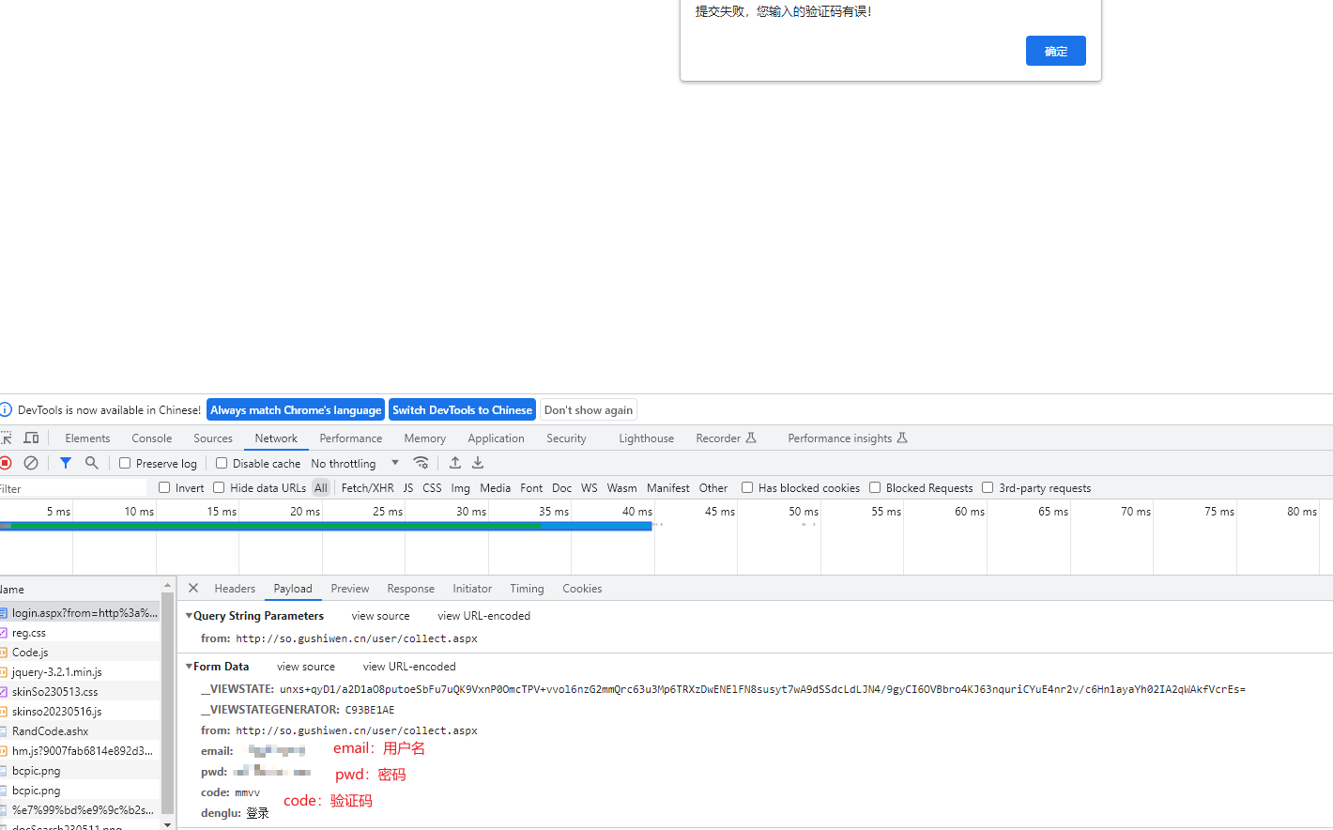Check Has blocked cookies
This screenshot has width=1333, height=830.
point(747,487)
